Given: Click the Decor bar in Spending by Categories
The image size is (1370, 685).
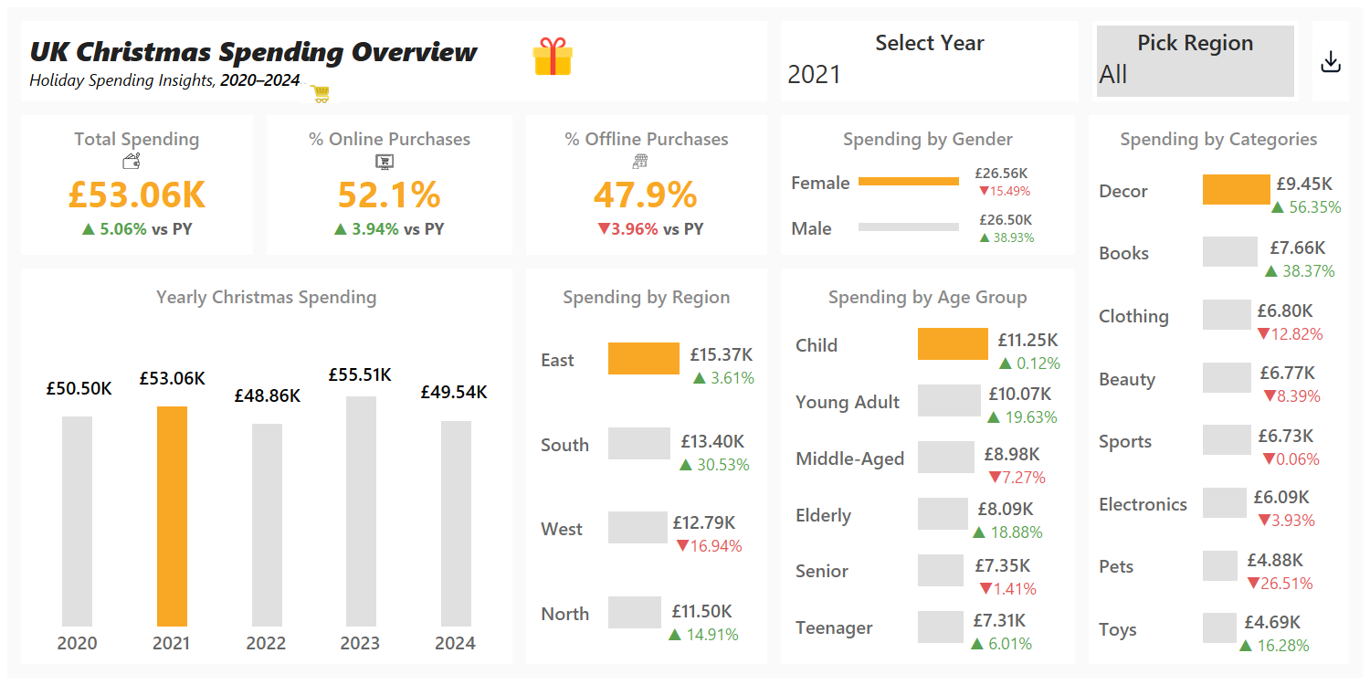Looking at the screenshot, I should 1235,189.
